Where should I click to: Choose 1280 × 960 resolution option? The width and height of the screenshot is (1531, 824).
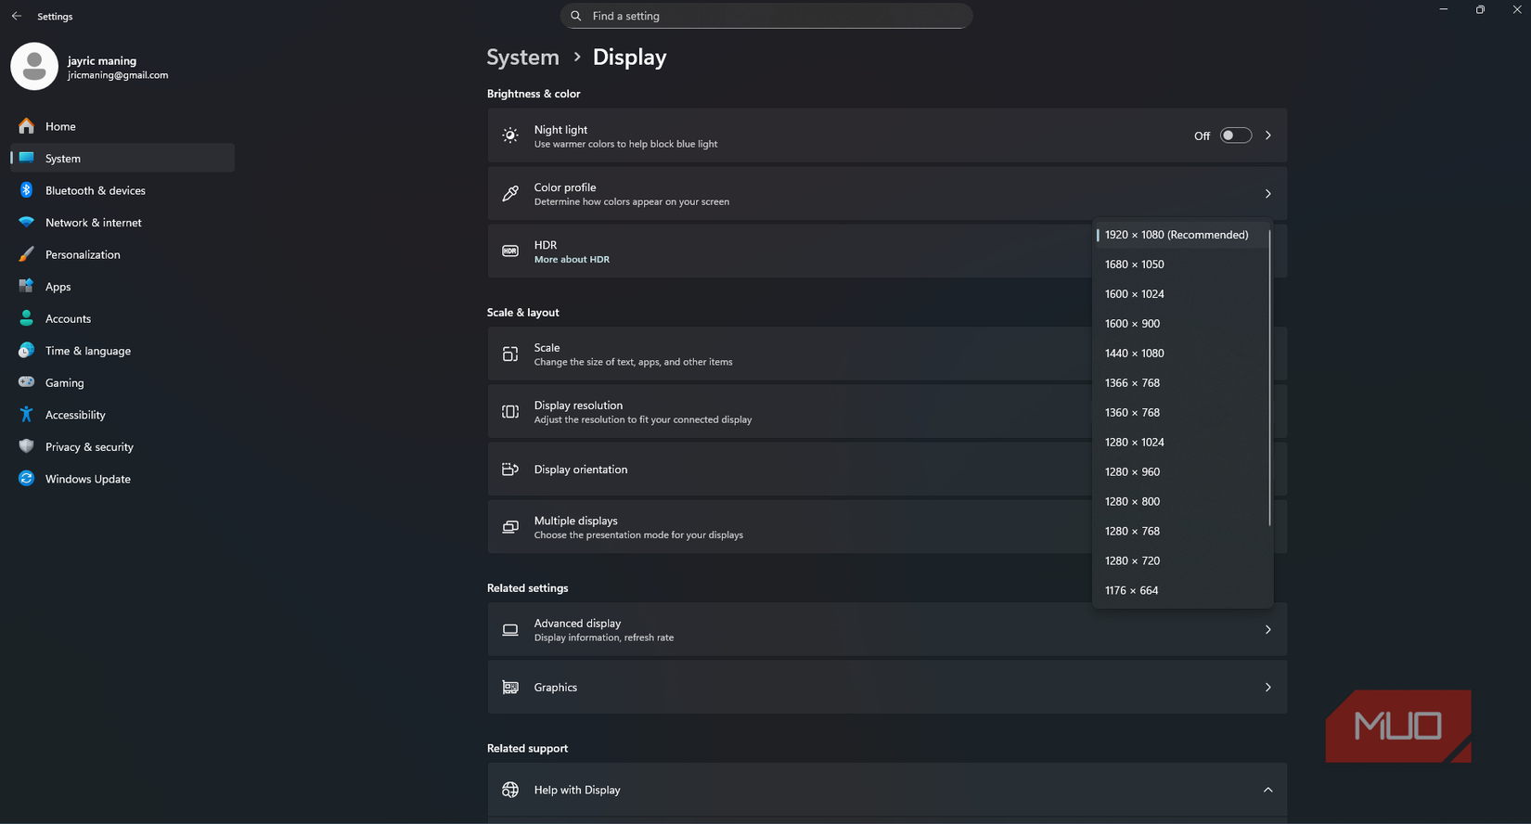[1181, 472]
